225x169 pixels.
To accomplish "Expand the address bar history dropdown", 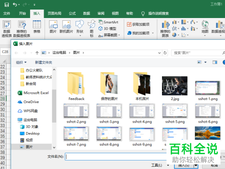I will coord(159,53).
